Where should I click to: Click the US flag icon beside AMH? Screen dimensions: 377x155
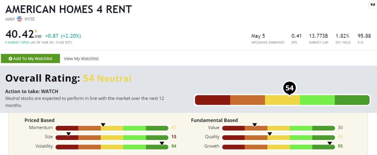[x=20, y=19]
